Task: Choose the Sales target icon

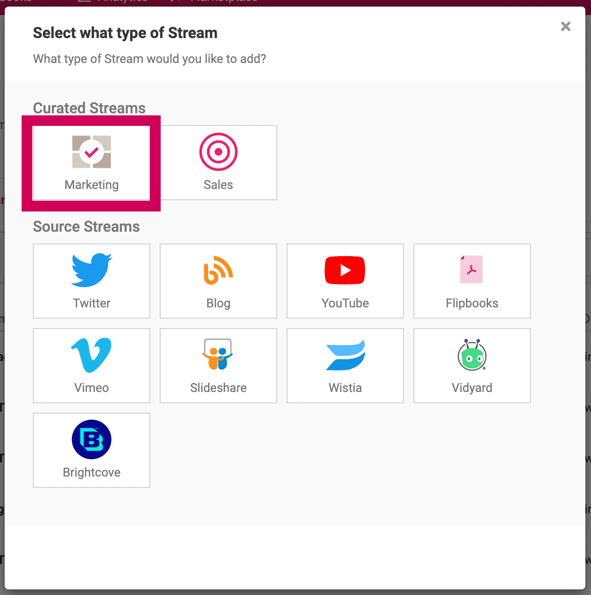Action: point(218,152)
